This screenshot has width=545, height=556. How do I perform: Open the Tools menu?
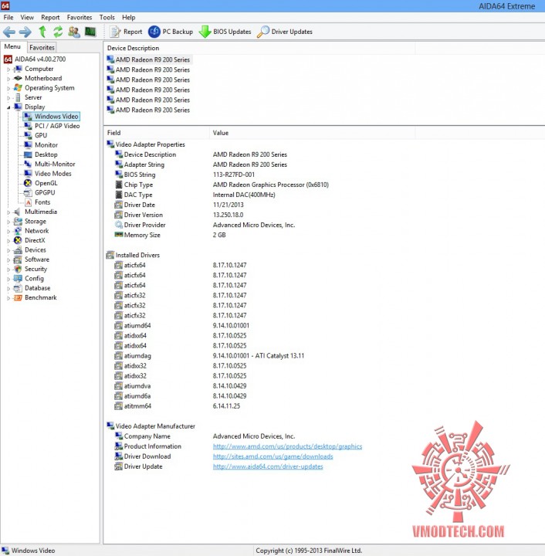coord(107,17)
